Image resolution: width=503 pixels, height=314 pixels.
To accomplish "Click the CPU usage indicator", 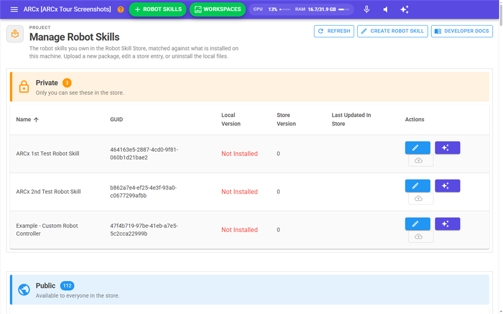I will click(271, 9).
